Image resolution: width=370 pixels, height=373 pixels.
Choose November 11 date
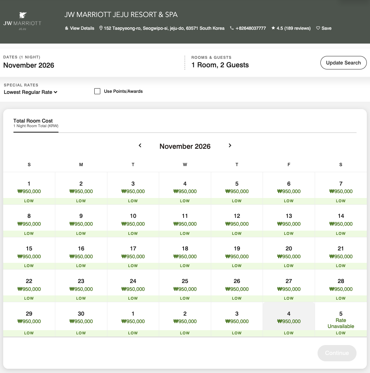tap(185, 221)
